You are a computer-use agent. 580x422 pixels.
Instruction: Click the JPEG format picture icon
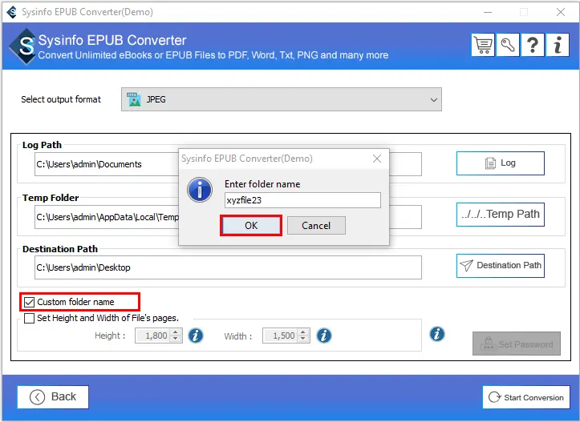134,99
